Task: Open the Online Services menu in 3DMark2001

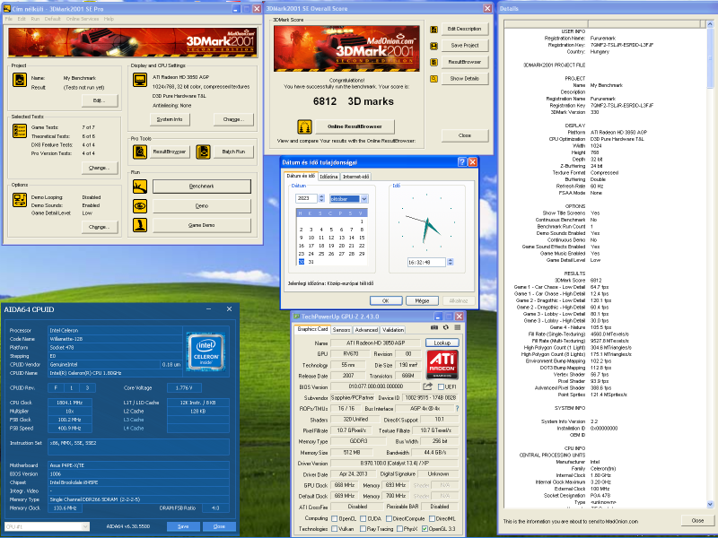Action: click(x=83, y=19)
